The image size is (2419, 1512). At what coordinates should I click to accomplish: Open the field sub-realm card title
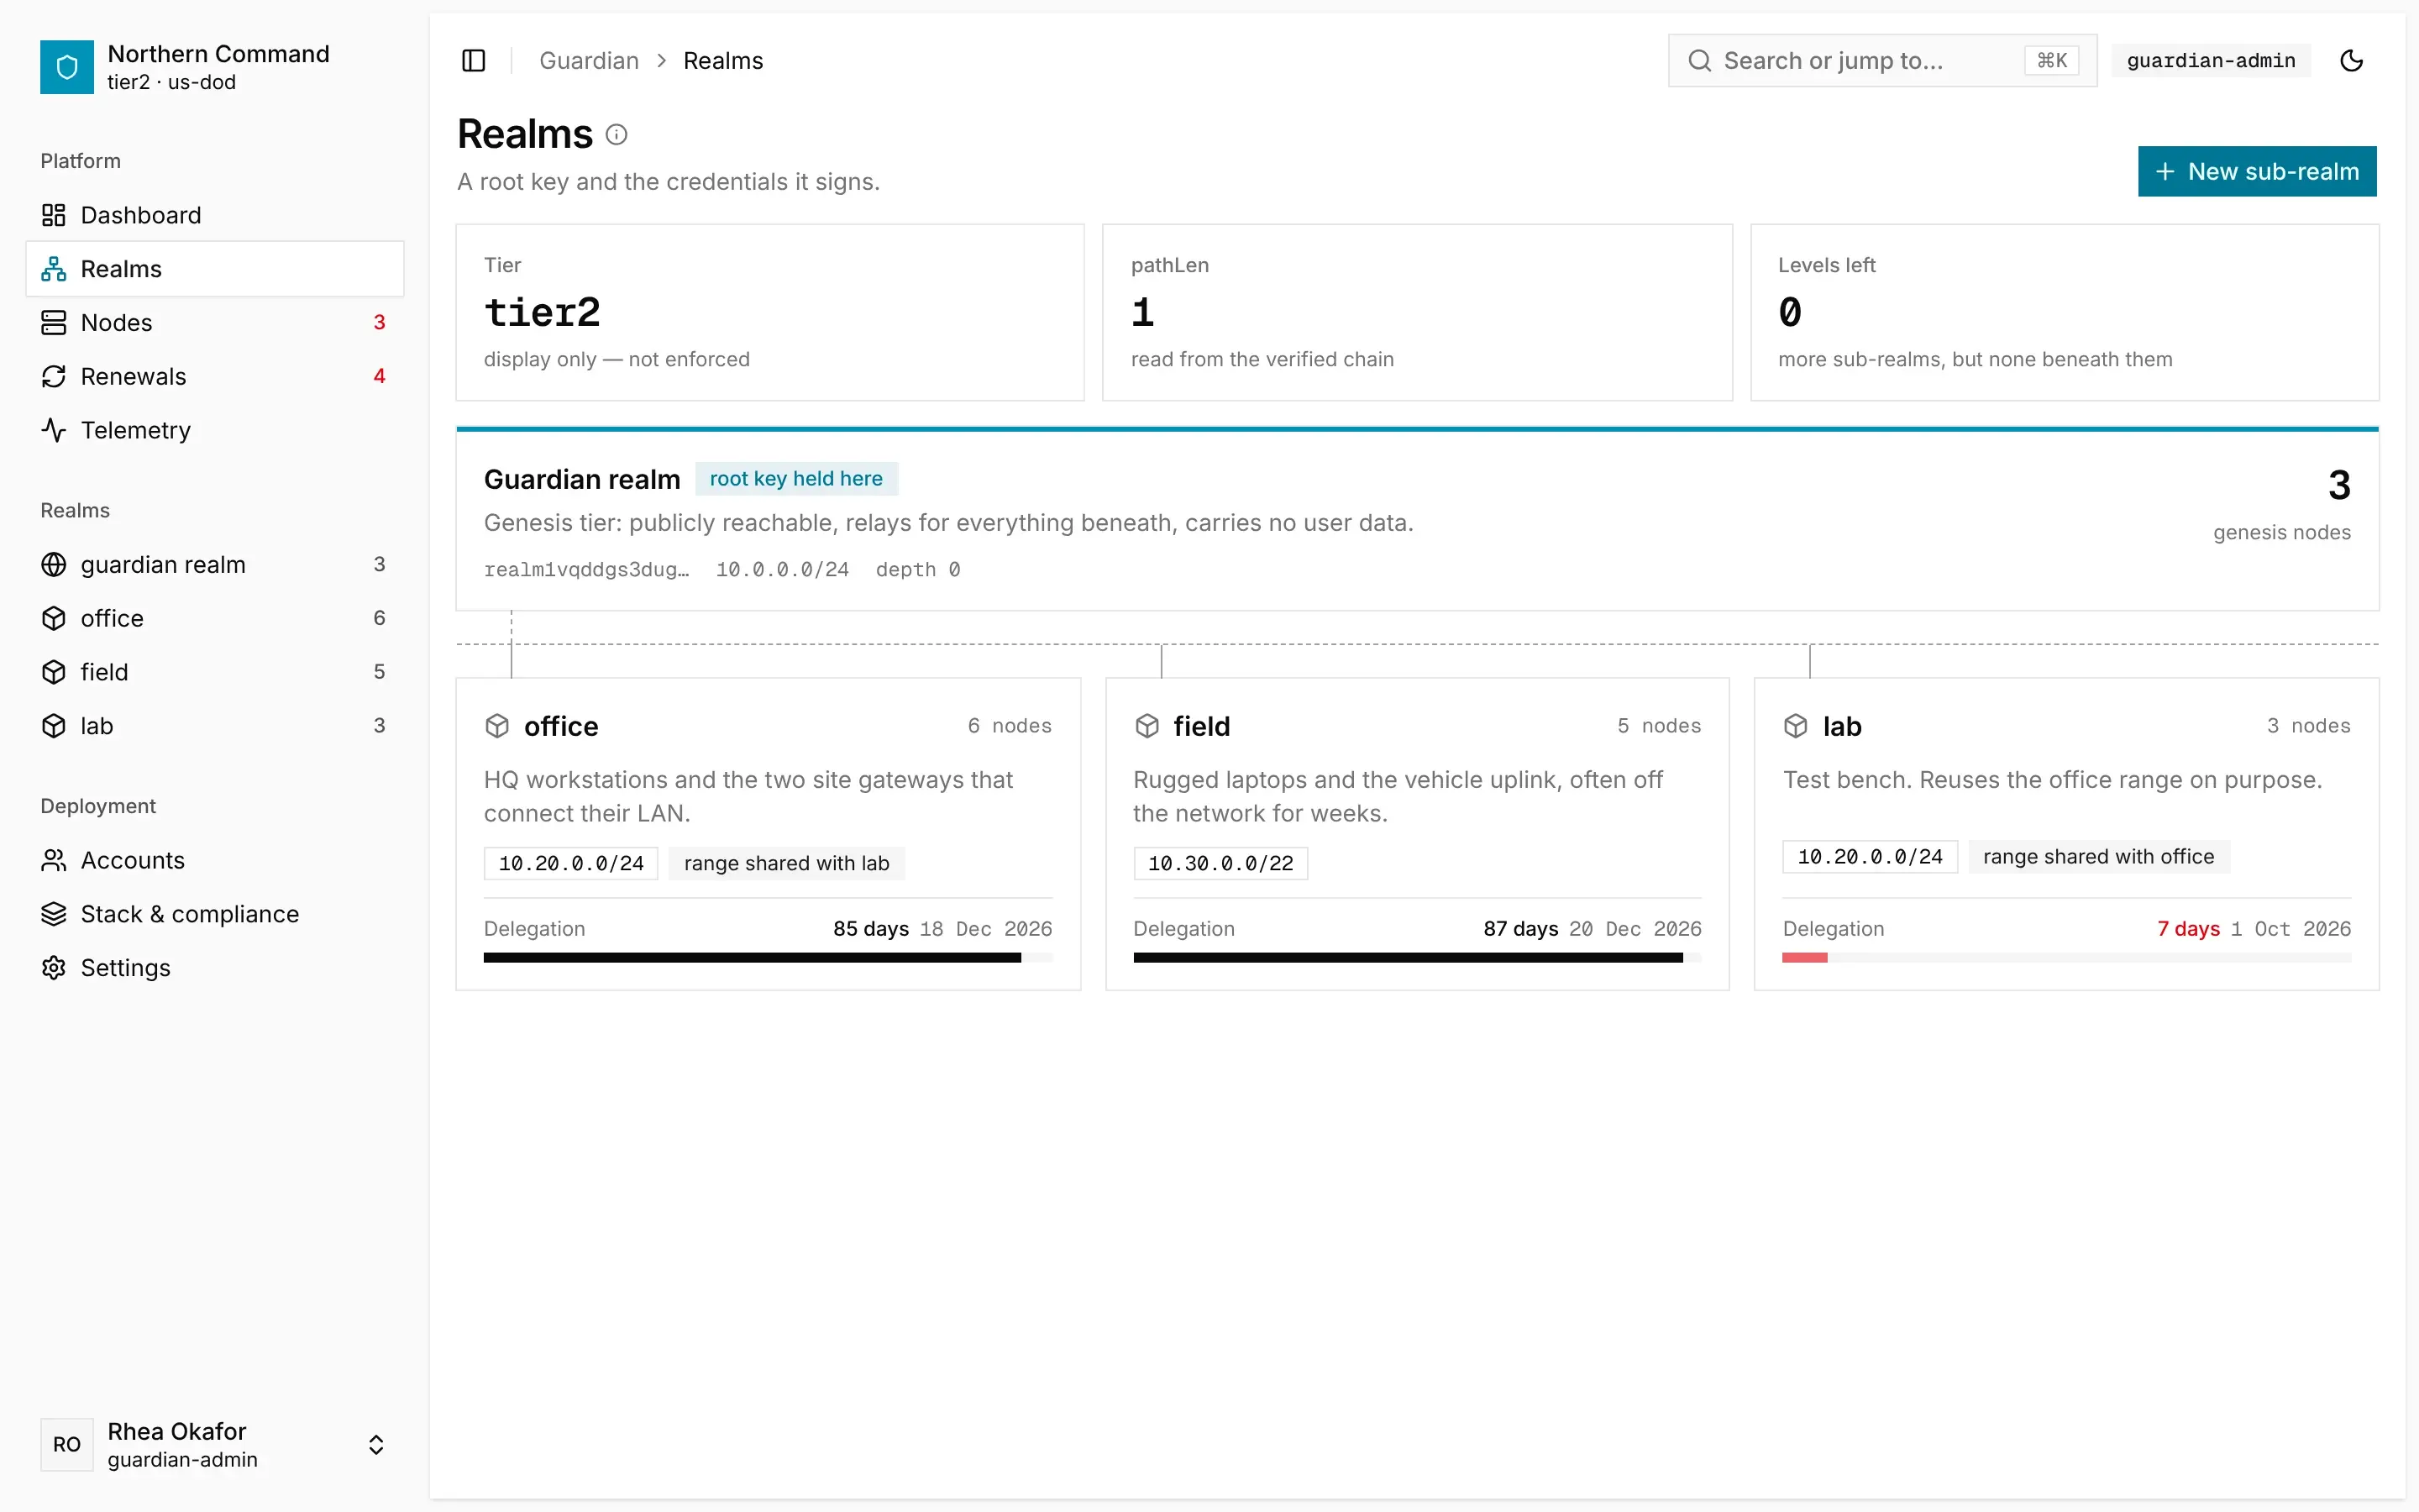point(1201,727)
